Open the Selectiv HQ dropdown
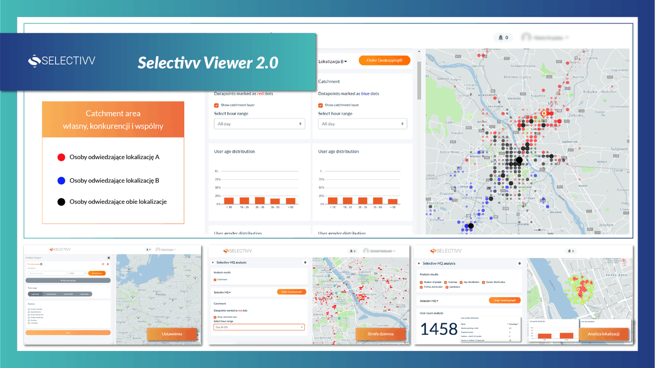The image size is (655, 368). click(428, 301)
